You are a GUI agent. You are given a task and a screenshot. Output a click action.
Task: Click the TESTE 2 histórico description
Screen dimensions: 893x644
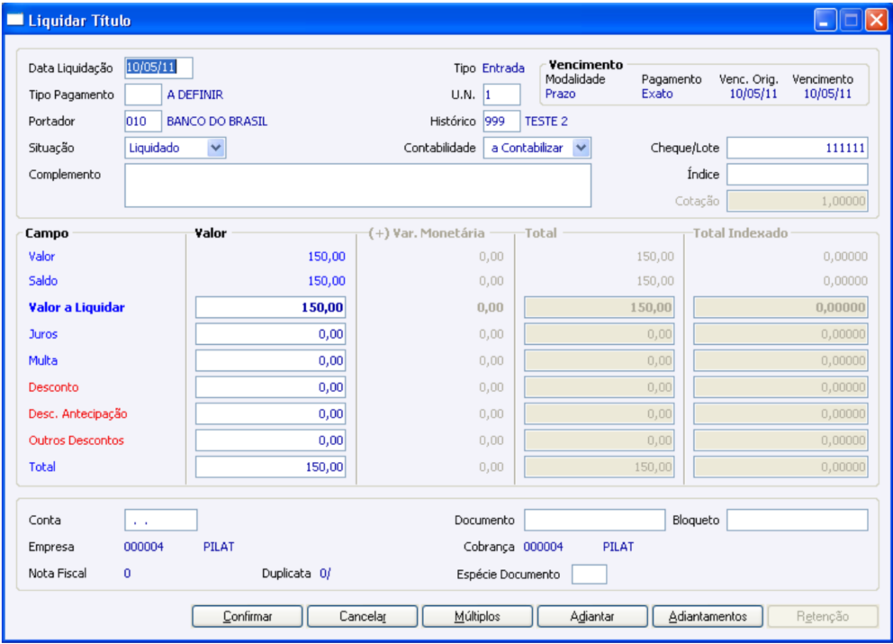(546, 122)
